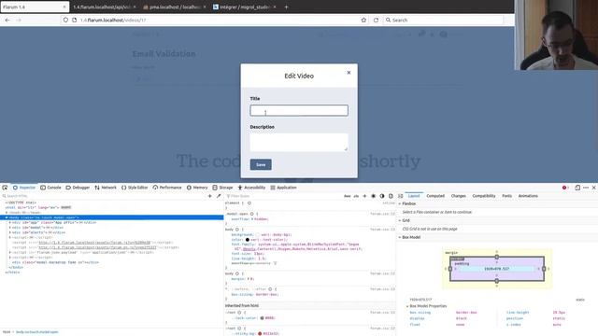Click the html breadcrumb in inspector footer
This screenshot has height=336, width=598.
coord(7,332)
